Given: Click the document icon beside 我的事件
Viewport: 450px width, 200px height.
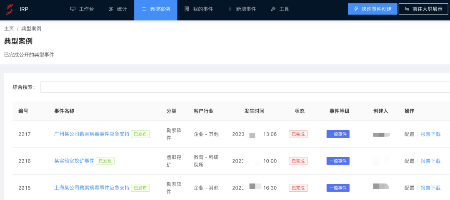Looking at the screenshot, I should (187, 9).
